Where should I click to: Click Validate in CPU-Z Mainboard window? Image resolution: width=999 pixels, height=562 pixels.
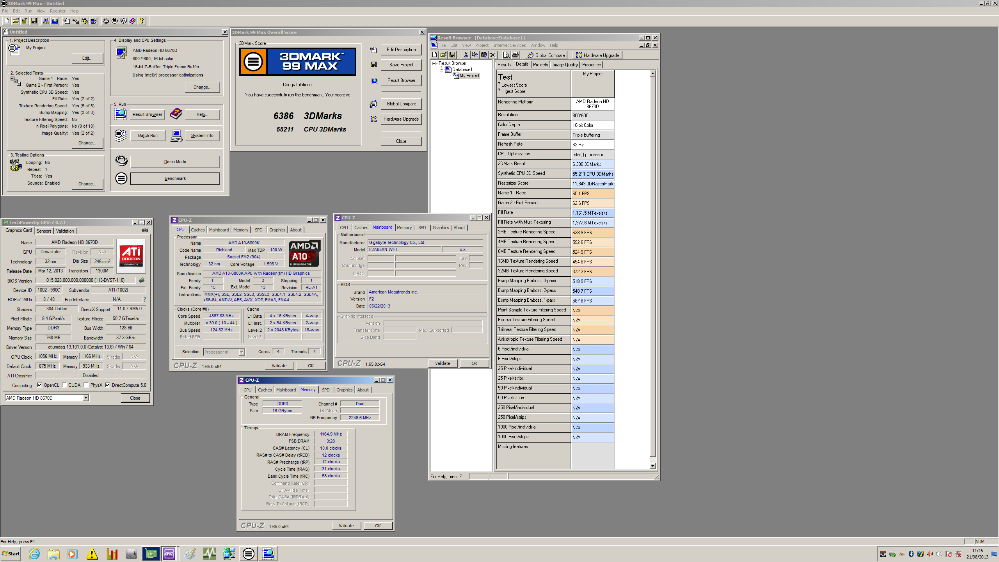pyautogui.click(x=443, y=363)
